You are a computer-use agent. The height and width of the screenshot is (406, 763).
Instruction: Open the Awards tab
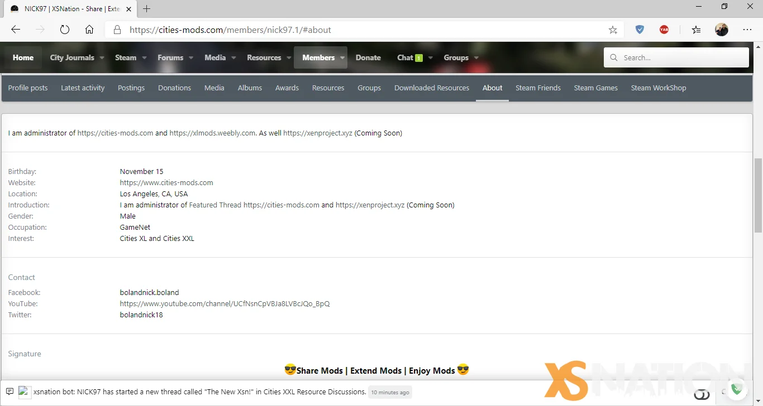pyautogui.click(x=287, y=88)
